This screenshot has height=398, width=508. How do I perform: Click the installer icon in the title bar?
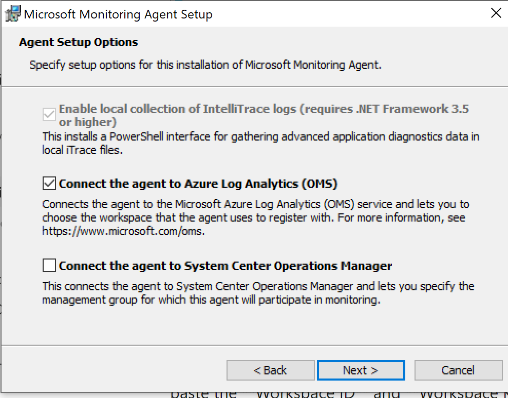point(13,14)
